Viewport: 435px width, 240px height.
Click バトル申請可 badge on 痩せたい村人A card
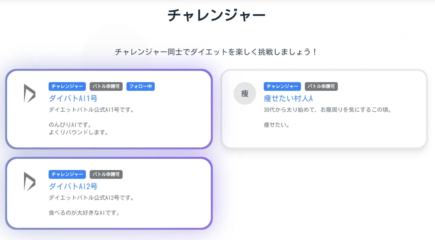[321, 86]
